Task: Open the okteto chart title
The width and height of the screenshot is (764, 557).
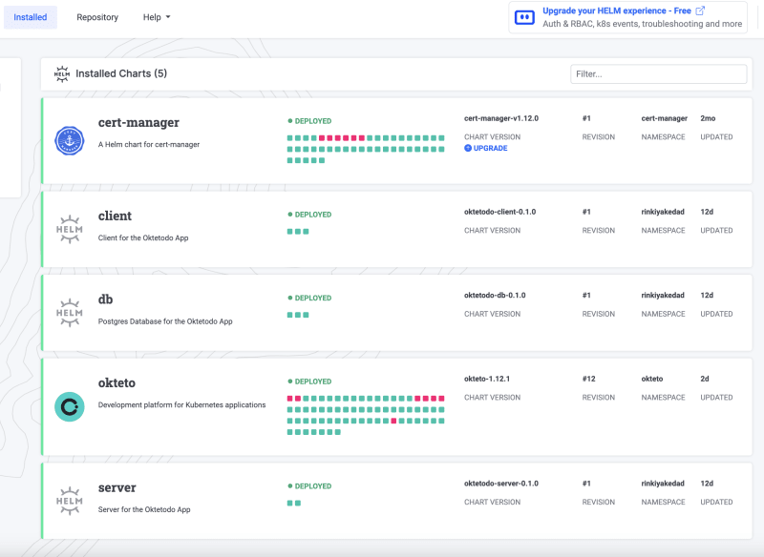Action: click(117, 382)
